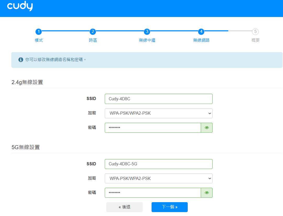The height and width of the screenshot is (216, 283).
Task: Jump to the 無線中繼 step label
Action: point(147,40)
